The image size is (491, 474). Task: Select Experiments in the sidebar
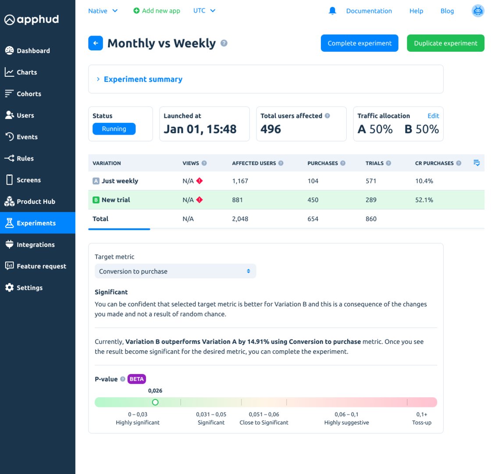38,223
